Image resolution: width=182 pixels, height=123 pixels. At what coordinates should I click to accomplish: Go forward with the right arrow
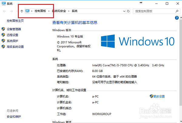pyautogui.click(x=12, y=11)
